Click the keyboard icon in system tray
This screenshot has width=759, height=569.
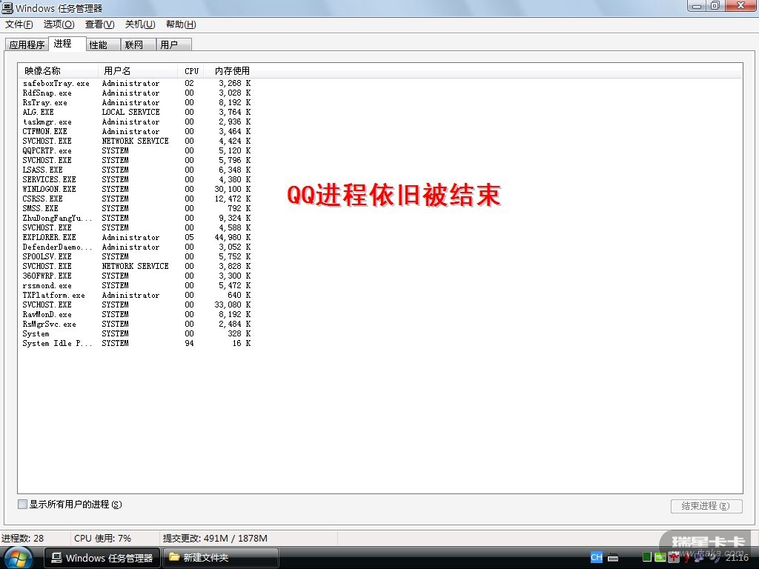tap(613, 558)
